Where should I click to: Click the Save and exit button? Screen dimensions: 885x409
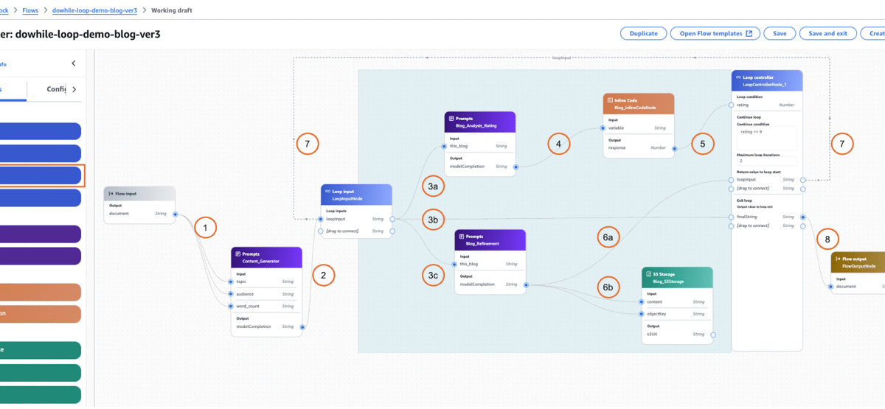[x=827, y=33]
